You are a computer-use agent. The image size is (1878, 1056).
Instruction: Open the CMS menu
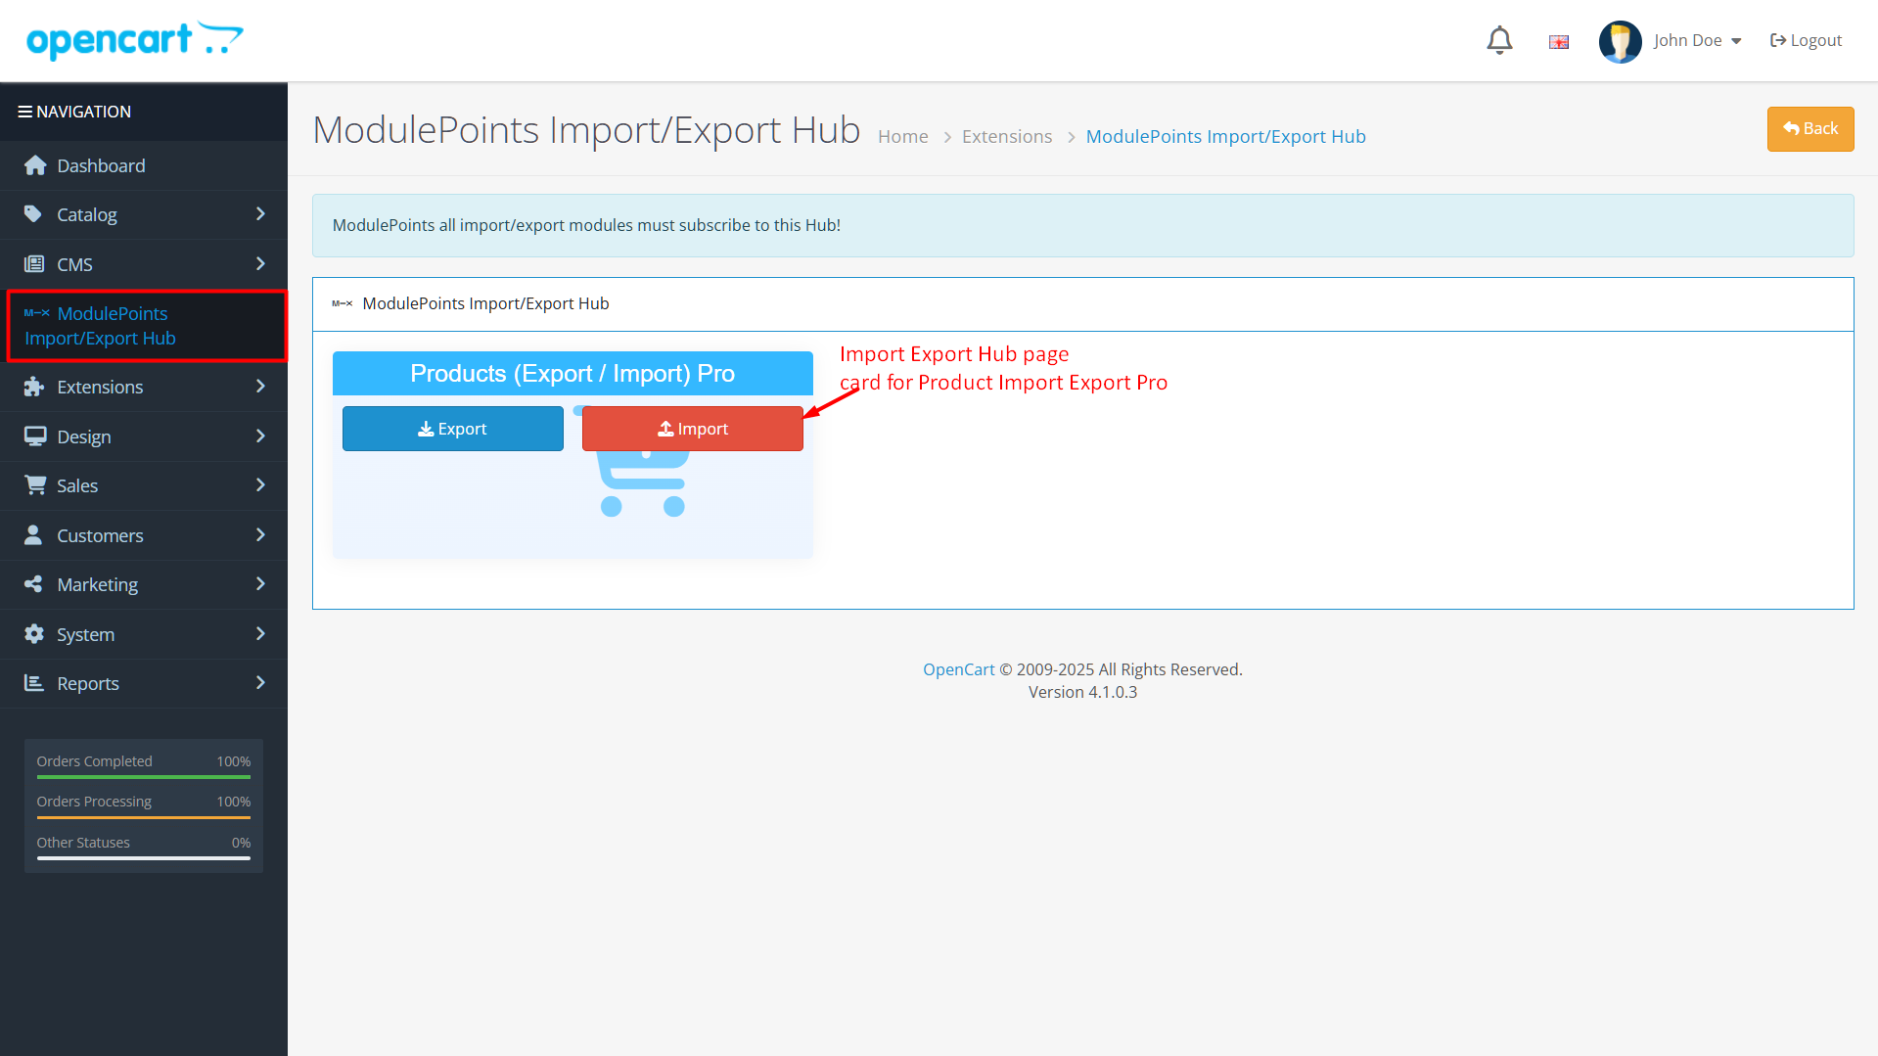point(144,264)
